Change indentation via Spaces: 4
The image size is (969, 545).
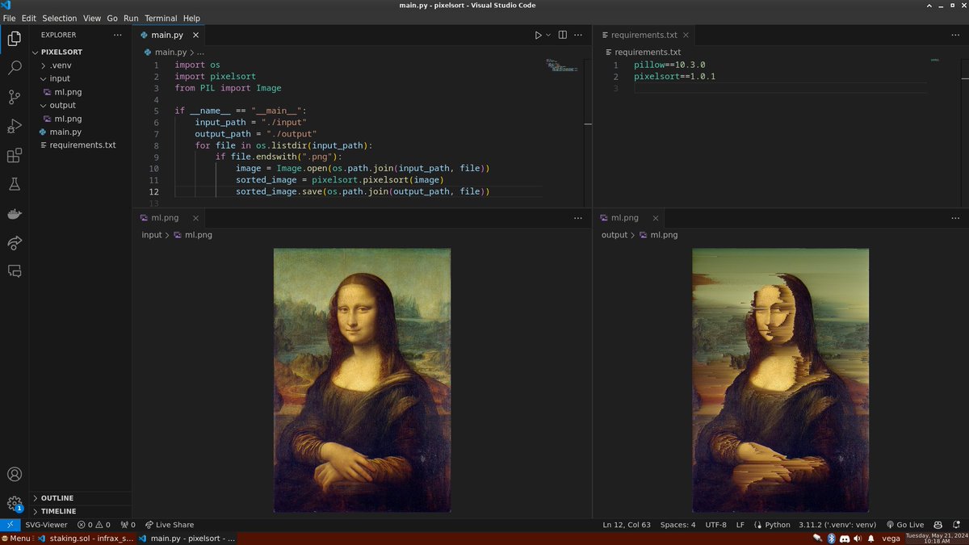[x=677, y=525]
